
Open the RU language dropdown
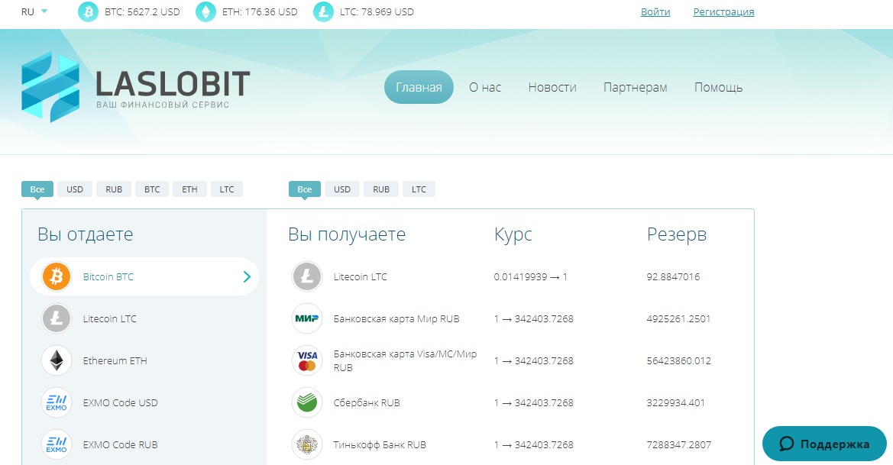click(34, 12)
